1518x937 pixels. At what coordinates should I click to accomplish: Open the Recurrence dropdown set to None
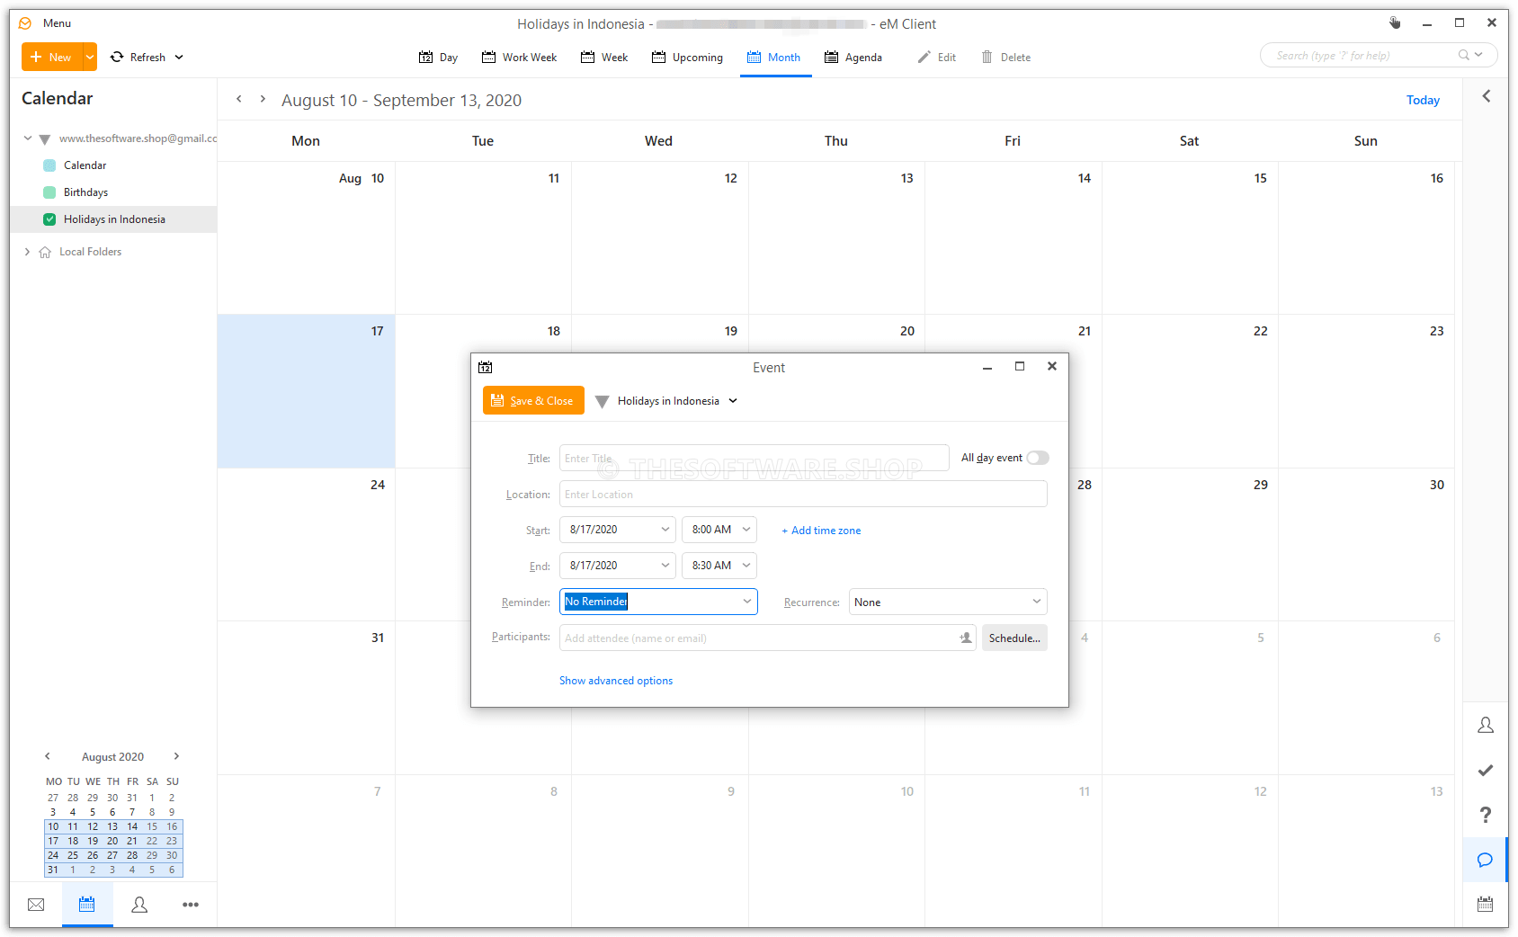tap(947, 602)
